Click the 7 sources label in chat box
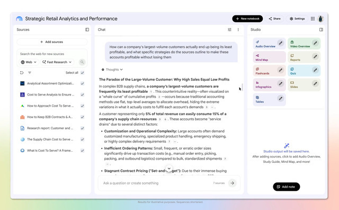This screenshot has height=210, width=339. (219, 183)
